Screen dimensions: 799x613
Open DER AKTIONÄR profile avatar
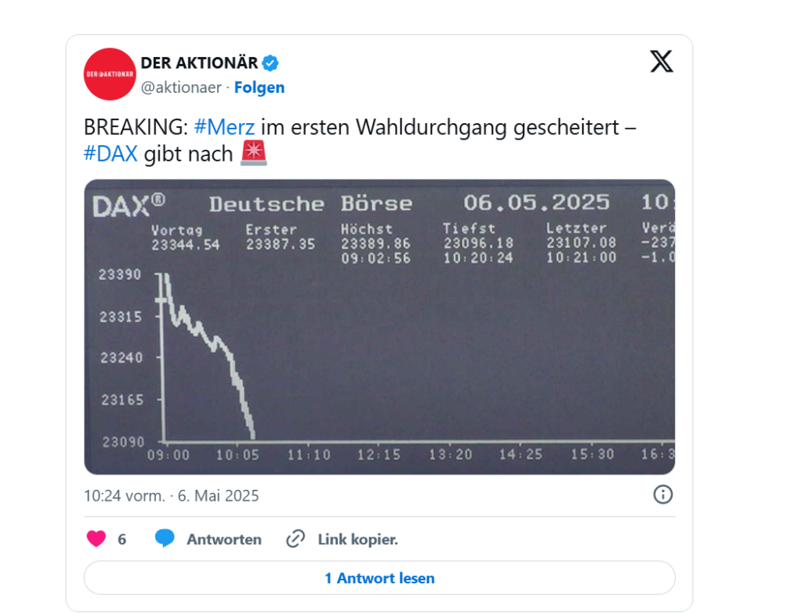click(x=110, y=74)
